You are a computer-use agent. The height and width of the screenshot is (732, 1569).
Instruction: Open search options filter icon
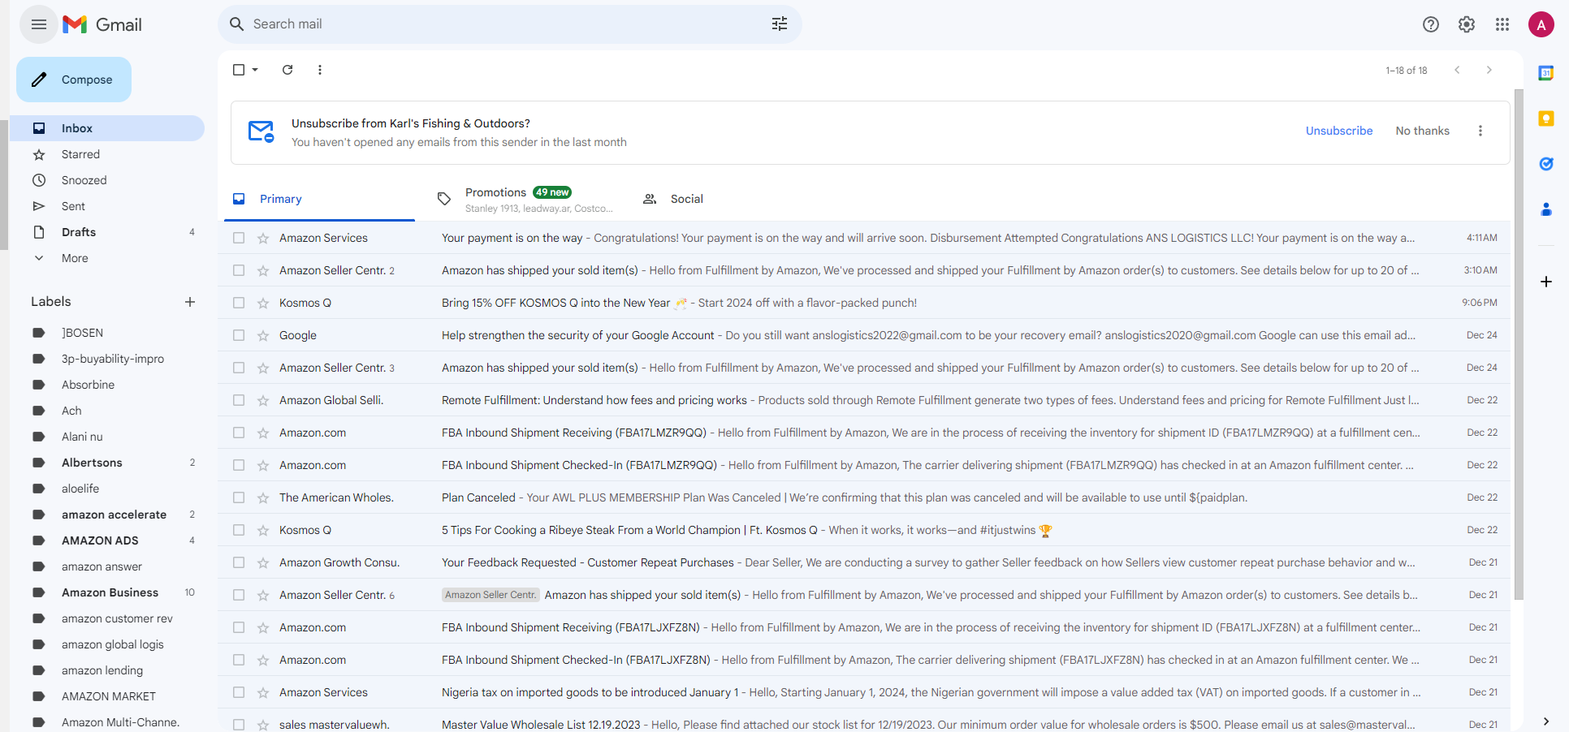[x=780, y=24]
